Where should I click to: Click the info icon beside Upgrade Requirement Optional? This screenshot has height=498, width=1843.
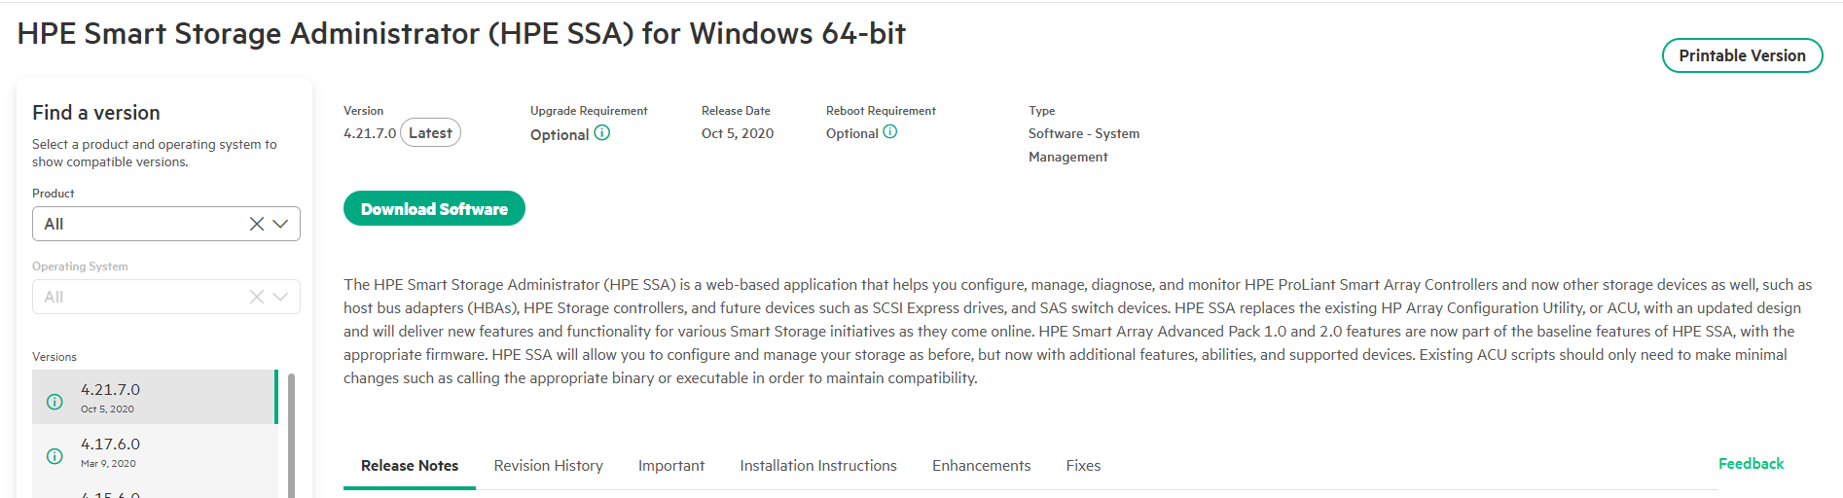[602, 133]
